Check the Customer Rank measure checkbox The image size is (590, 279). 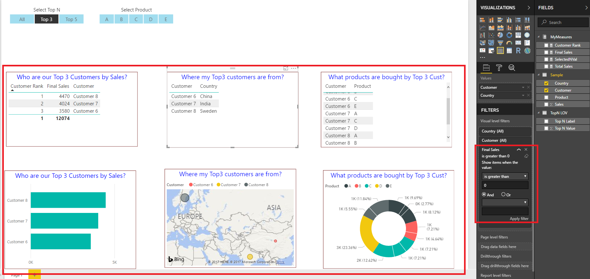[546, 45]
